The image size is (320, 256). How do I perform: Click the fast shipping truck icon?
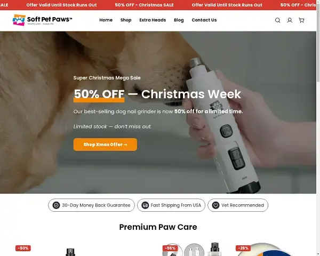pyautogui.click(x=145, y=205)
